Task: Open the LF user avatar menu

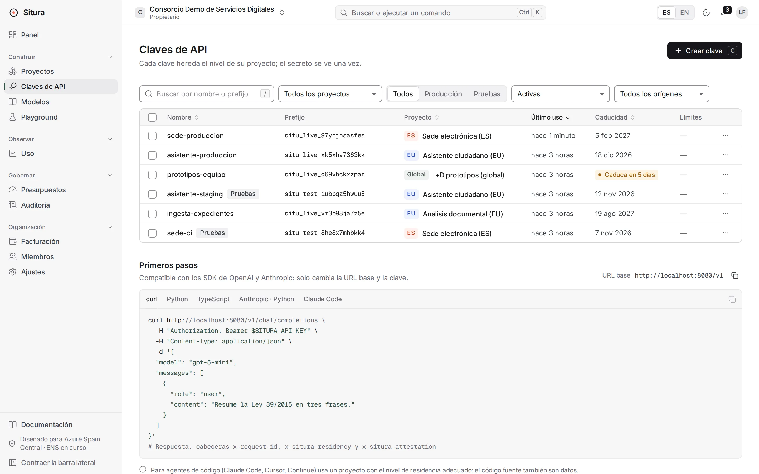Action: (x=742, y=13)
